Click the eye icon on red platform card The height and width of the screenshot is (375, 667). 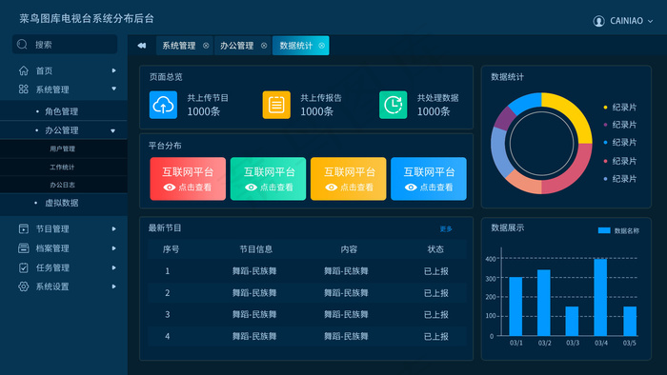170,187
